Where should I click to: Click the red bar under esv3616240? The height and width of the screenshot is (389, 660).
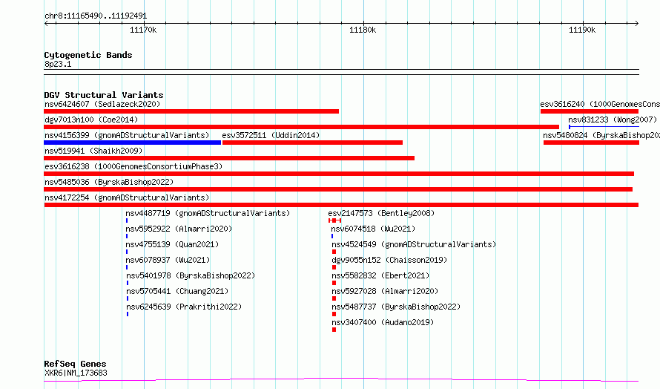(x=590, y=111)
